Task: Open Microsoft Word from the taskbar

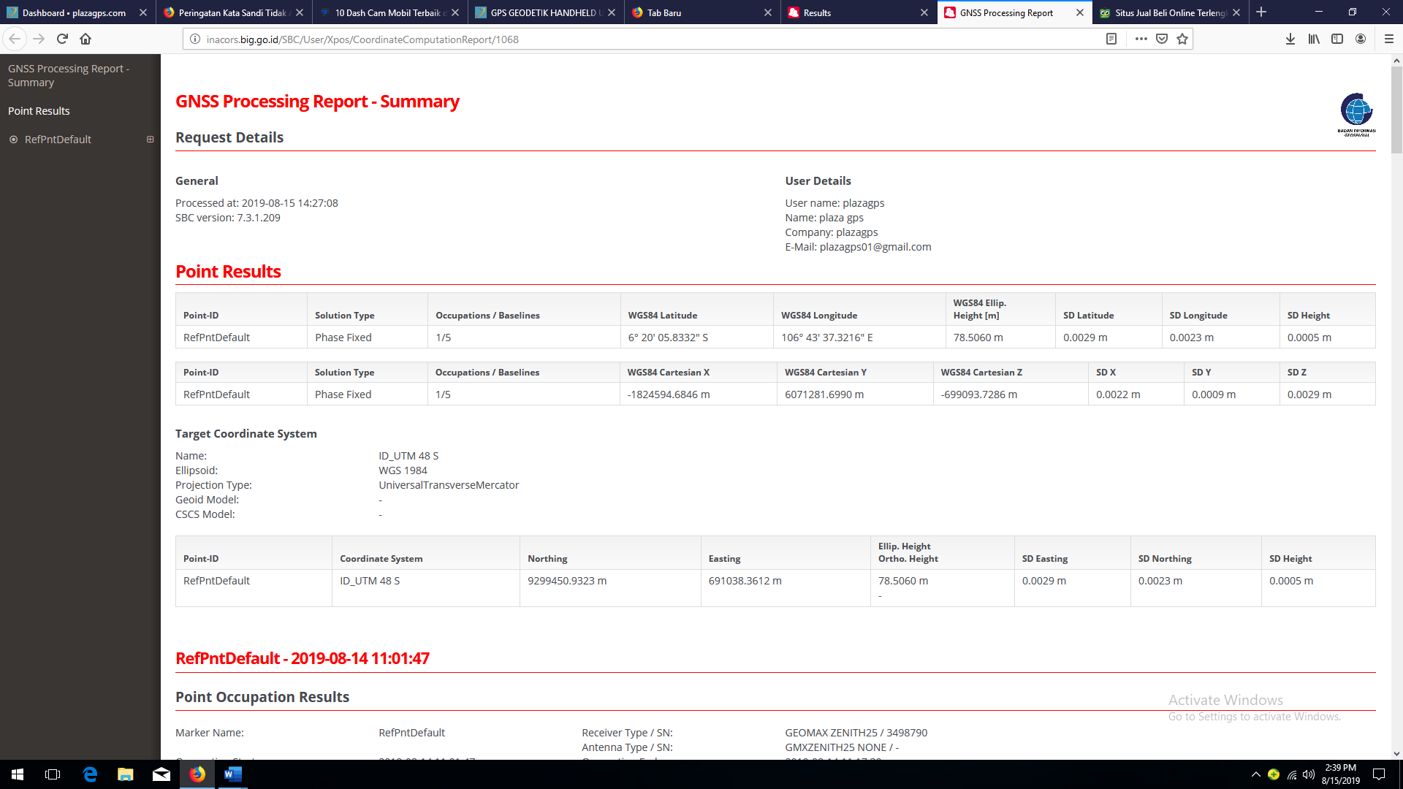Action: [x=232, y=774]
